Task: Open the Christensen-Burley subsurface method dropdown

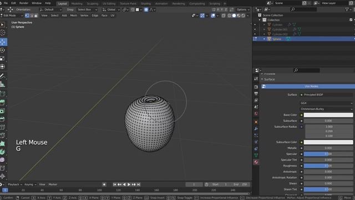Action: pos(326,109)
